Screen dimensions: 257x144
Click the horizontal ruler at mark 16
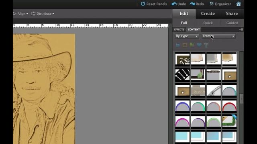click(101, 25)
